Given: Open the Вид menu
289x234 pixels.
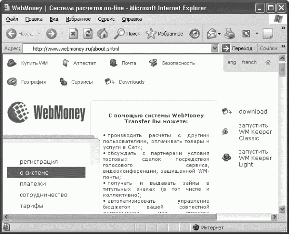Looking at the screenshot, I should 54,19.
